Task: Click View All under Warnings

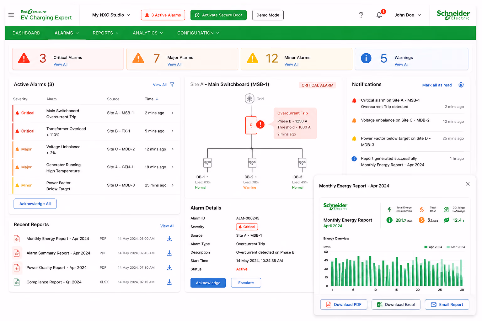Action: coord(401,64)
